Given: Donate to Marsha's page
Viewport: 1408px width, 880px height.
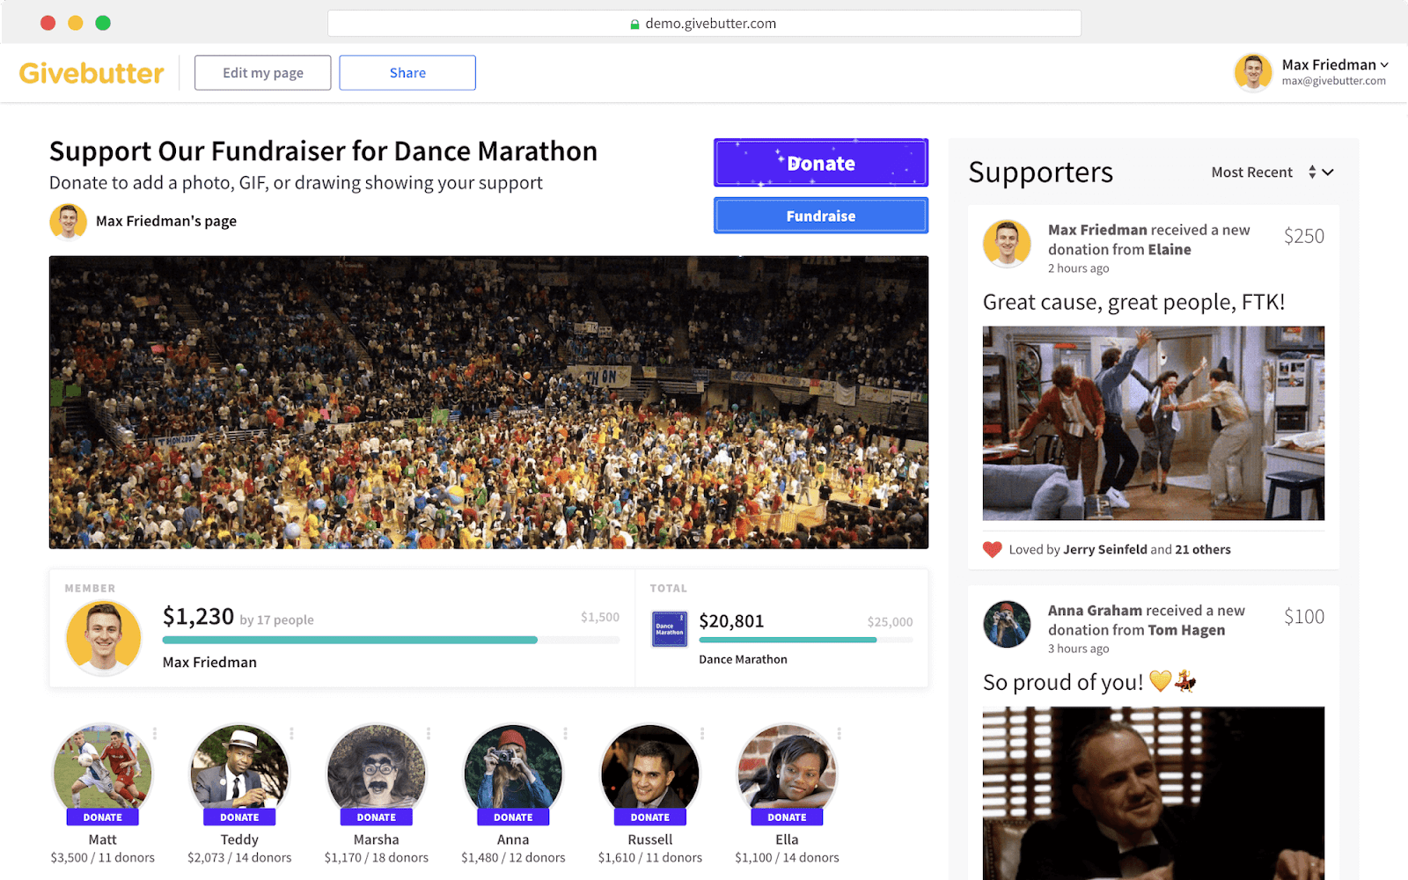Looking at the screenshot, I should click(377, 818).
